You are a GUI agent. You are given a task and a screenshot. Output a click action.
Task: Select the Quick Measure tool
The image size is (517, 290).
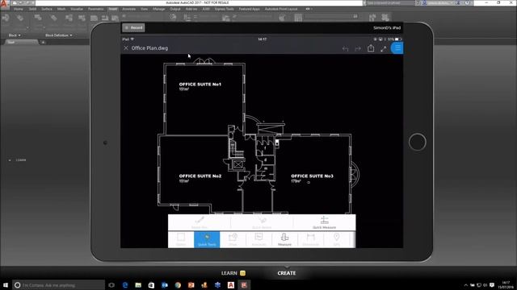pos(324,222)
